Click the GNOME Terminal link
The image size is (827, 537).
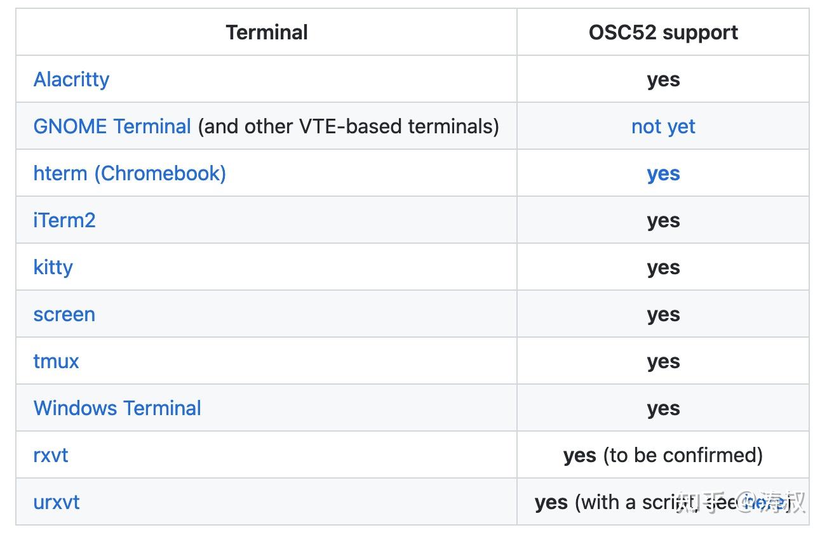[x=112, y=126]
